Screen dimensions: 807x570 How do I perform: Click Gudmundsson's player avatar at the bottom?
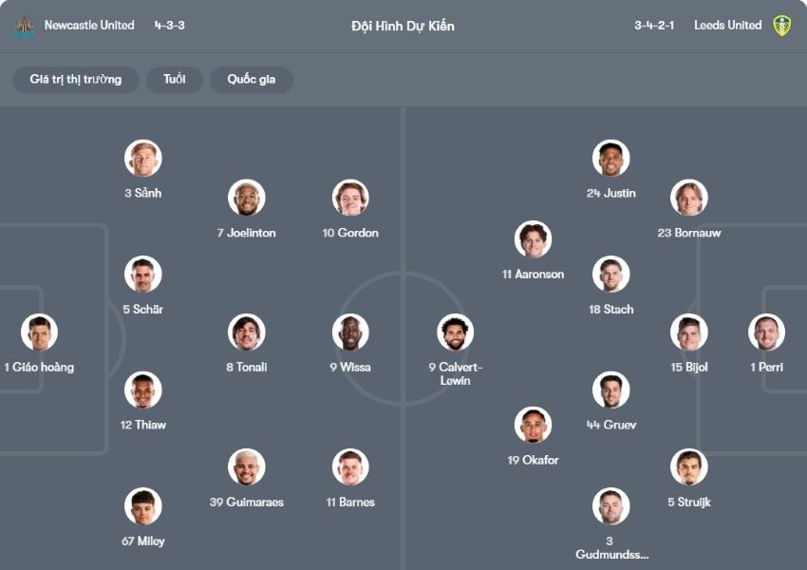pyautogui.click(x=611, y=505)
